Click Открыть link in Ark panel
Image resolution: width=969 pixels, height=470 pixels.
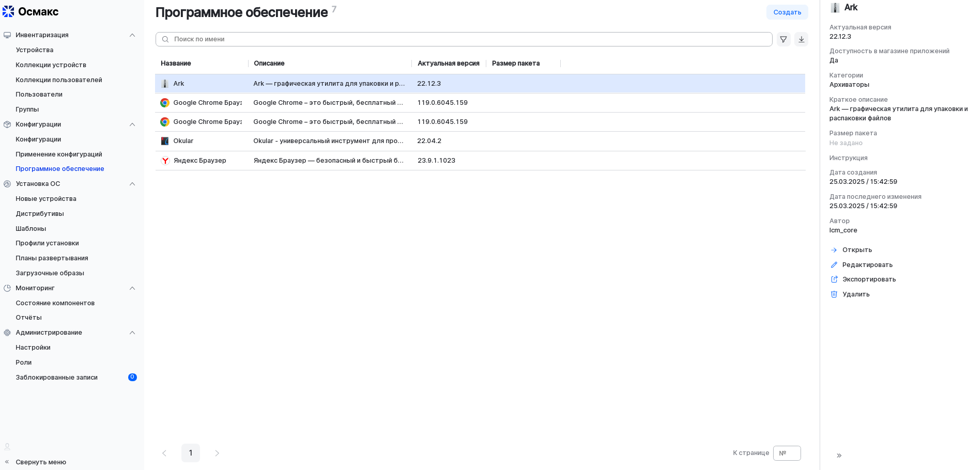click(x=857, y=250)
